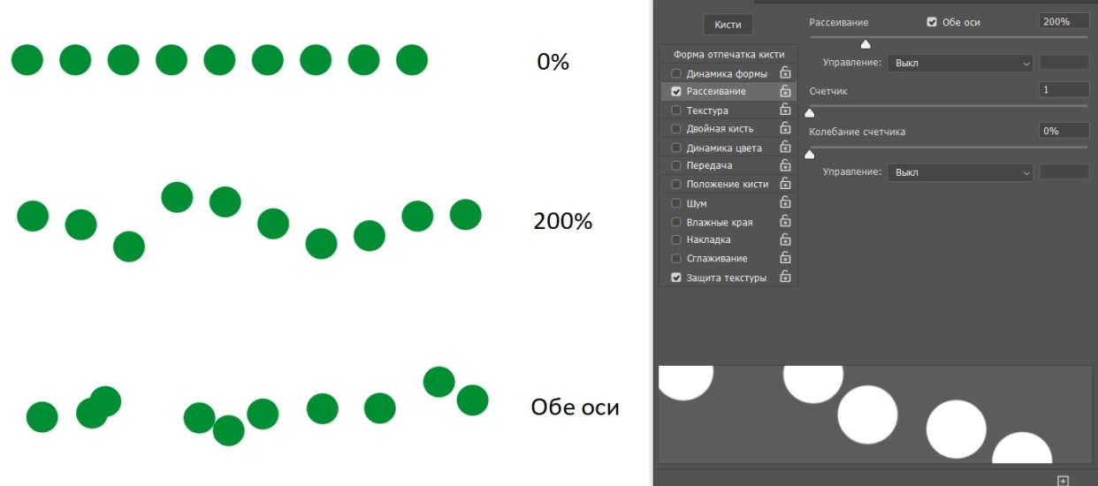Select the Передача option in list
The height and width of the screenshot is (486, 1098).
709,165
